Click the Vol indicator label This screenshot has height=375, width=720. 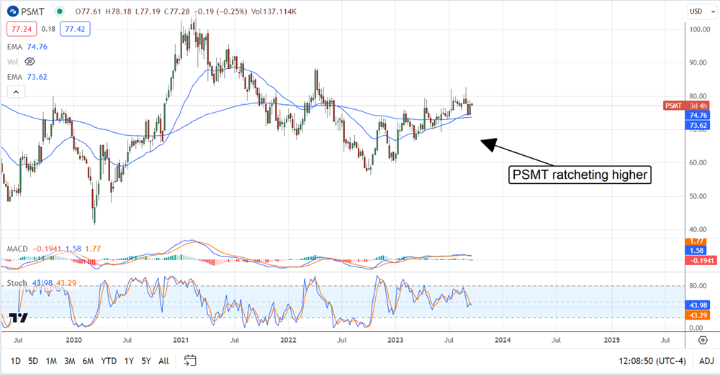coord(12,62)
